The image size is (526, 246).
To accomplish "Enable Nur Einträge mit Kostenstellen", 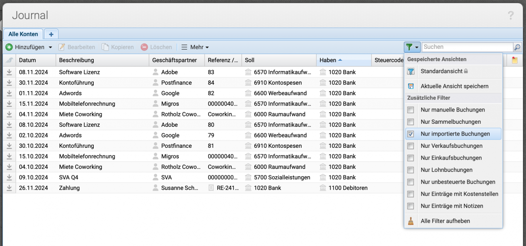I will (410, 194).
